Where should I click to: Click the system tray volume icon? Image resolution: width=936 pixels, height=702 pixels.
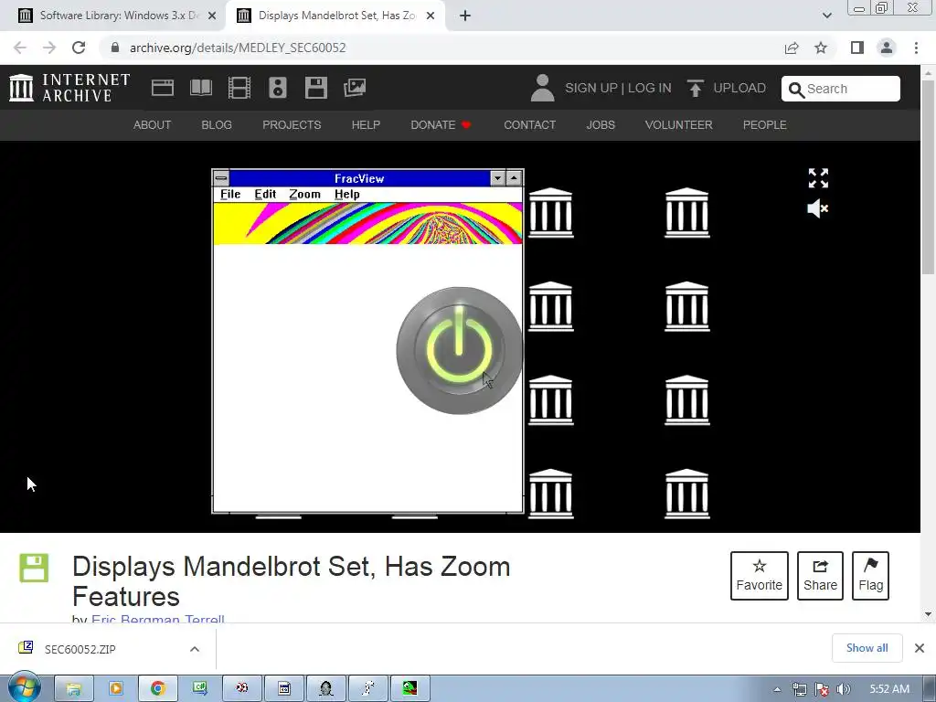pyautogui.click(x=843, y=689)
